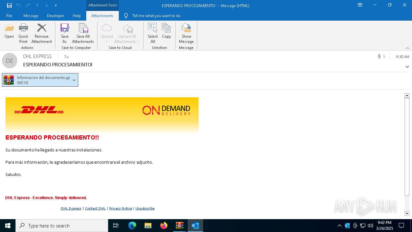Screen dimensions: 412x232
Task: Open File Explorer from taskbar
Action: (x=148, y=226)
